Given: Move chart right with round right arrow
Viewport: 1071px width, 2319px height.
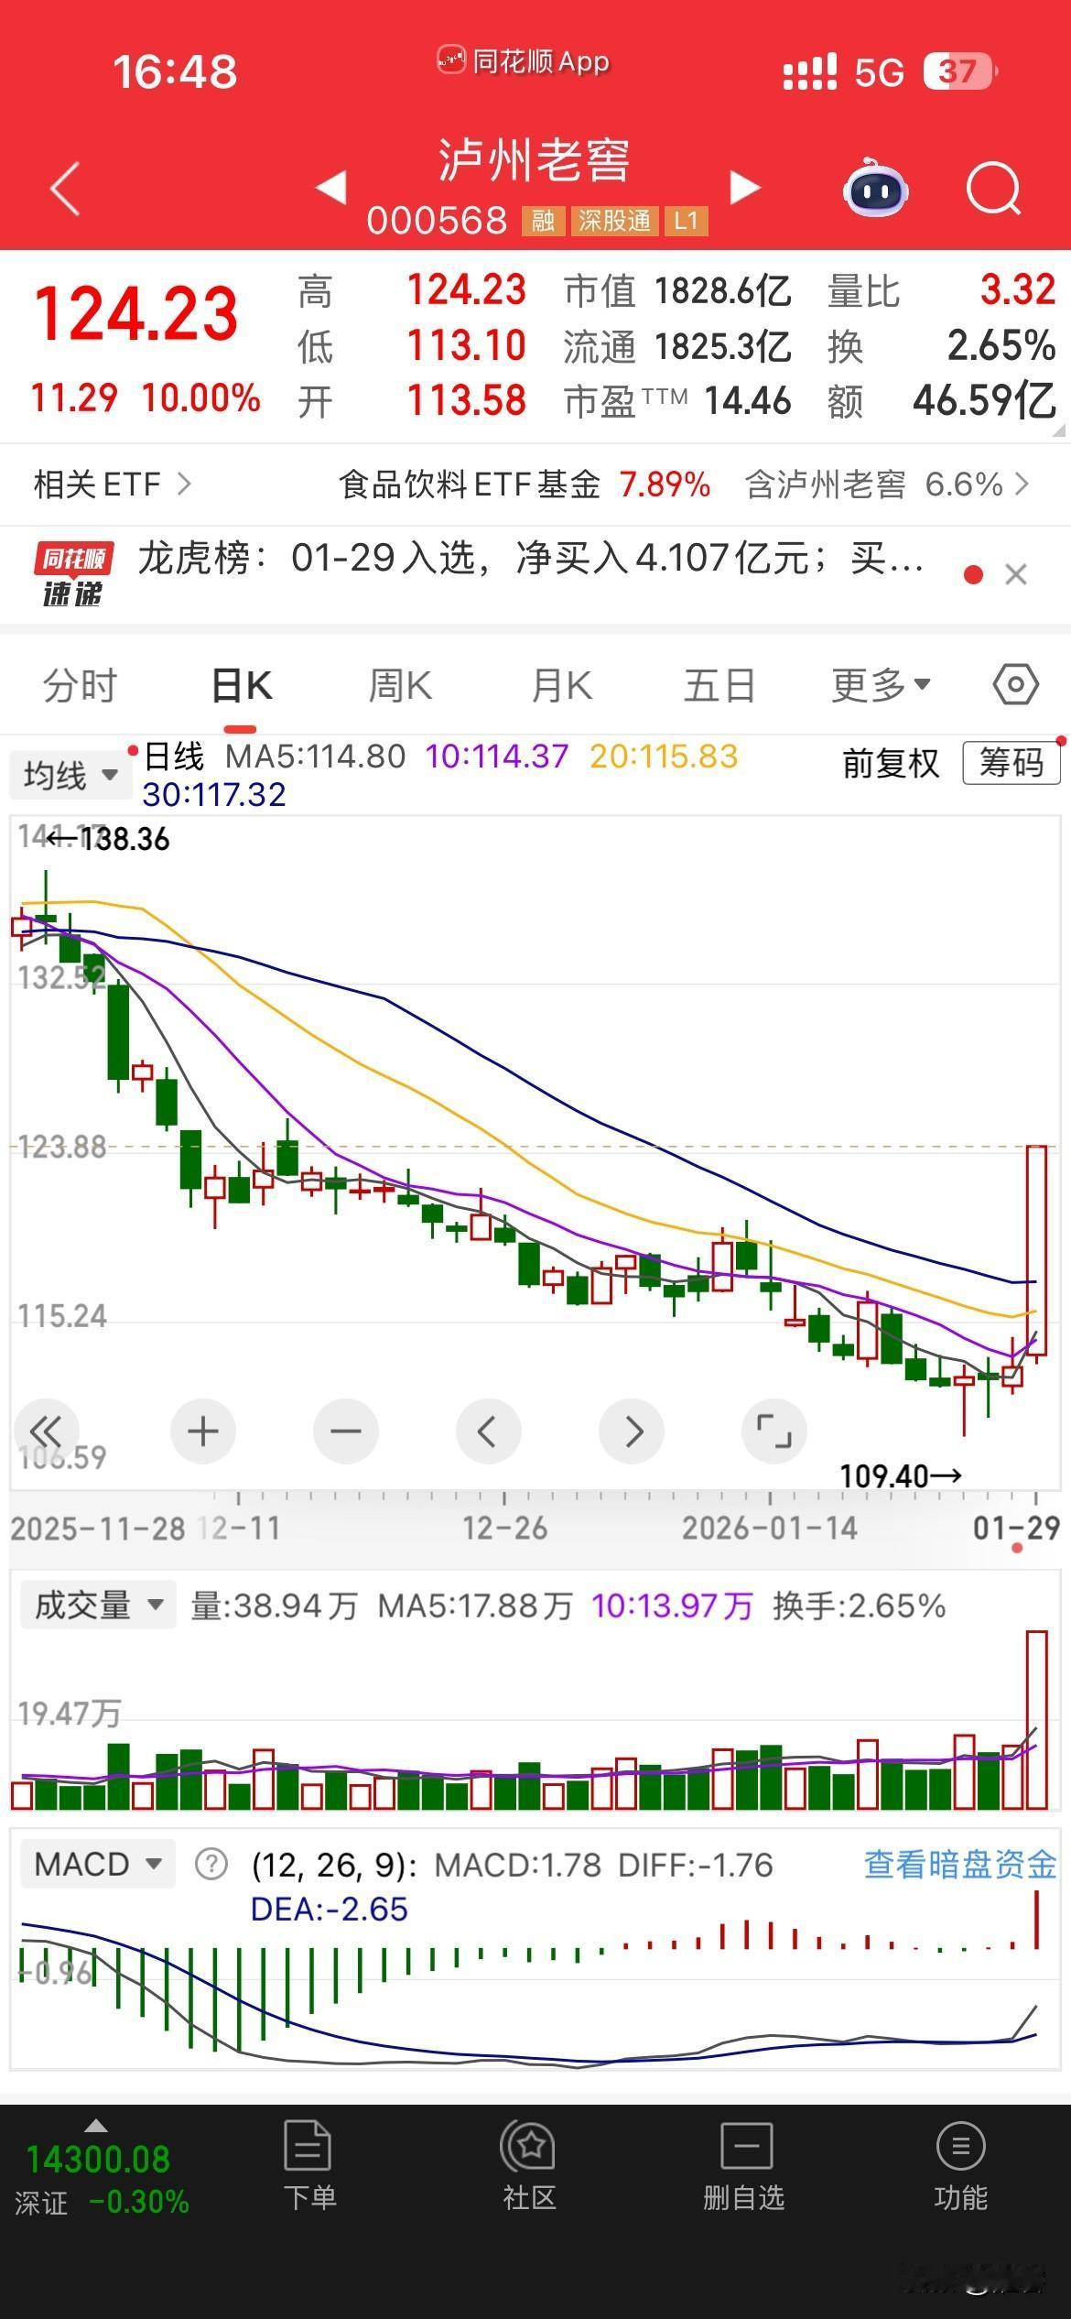Looking at the screenshot, I should point(632,1431).
